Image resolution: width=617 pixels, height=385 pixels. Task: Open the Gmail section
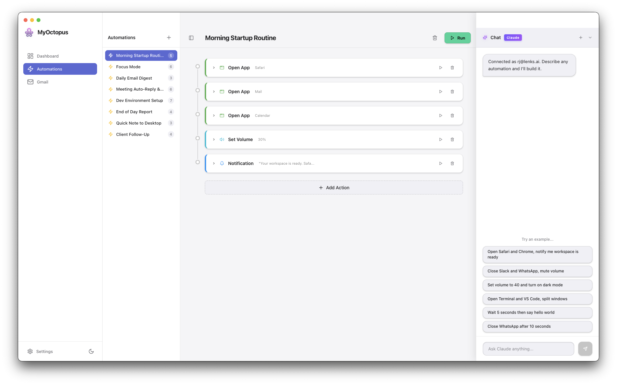point(42,82)
